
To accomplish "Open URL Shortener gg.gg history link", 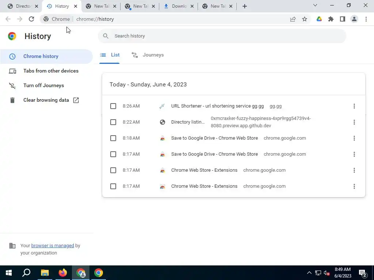I will click(x=217, y=106).
